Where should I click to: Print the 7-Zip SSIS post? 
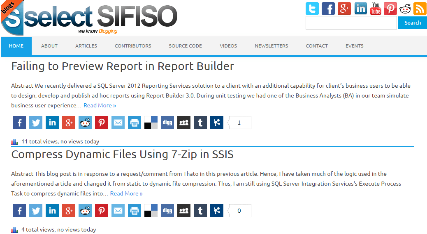(x=135, y=211)
